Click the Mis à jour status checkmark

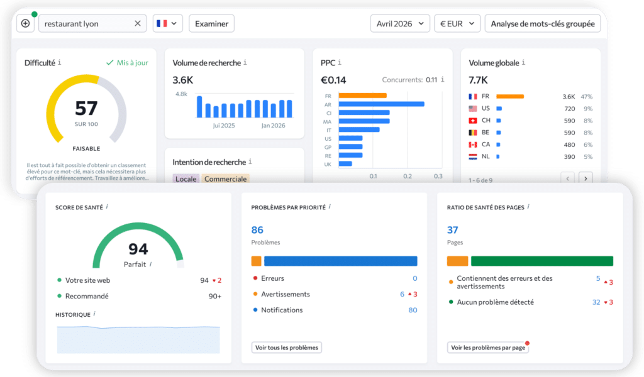coord(109,63)
